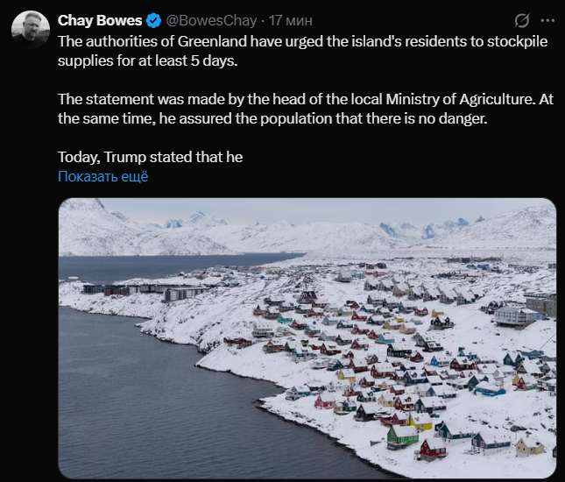The height and width of the screenshot is (482, 565).
Task: Open Grok actions icon on the post
Action: coord(522,20)
